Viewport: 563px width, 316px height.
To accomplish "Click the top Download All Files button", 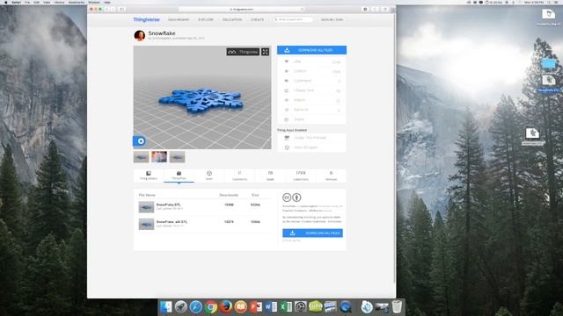I will 311,50.
